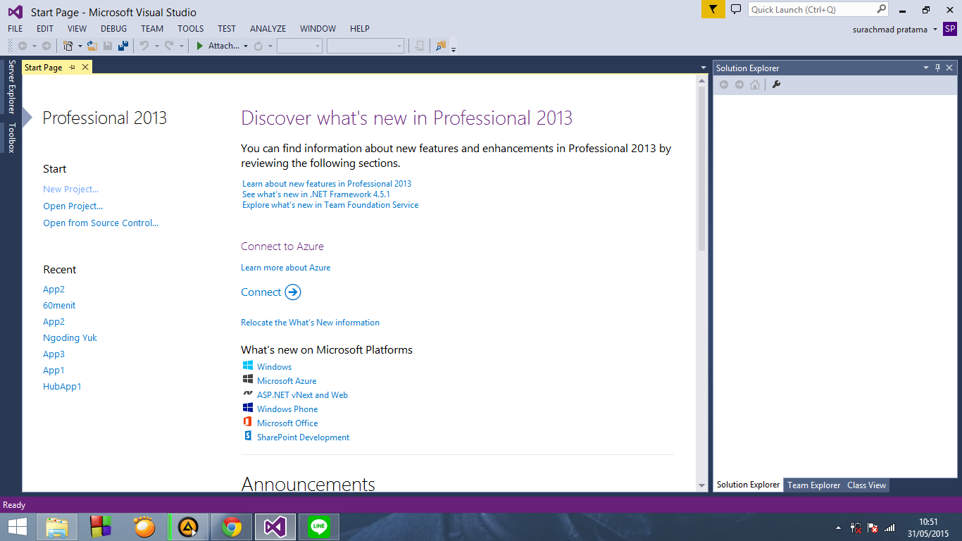Image resolution: width=962 pixels, height=541 pixels.
Task: Open the Server Explorer side tab
Action: pos(11,87)
